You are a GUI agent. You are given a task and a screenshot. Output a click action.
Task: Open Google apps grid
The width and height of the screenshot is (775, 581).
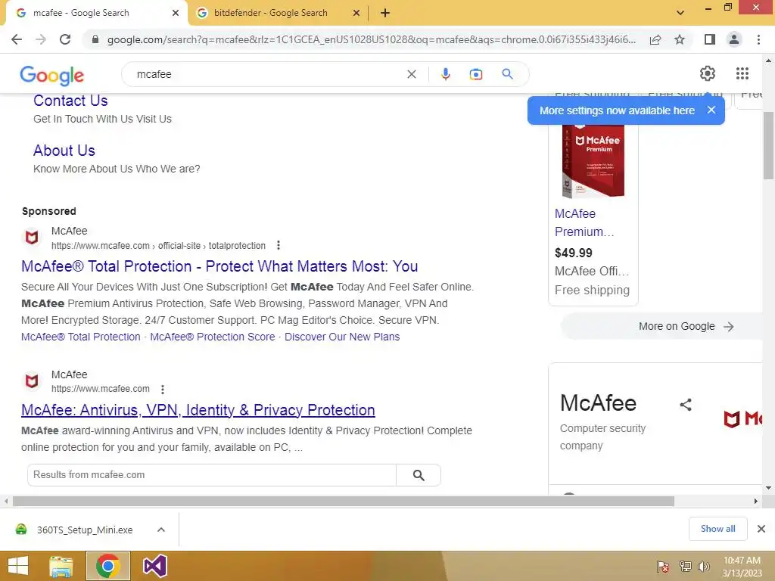pos(742,73)
